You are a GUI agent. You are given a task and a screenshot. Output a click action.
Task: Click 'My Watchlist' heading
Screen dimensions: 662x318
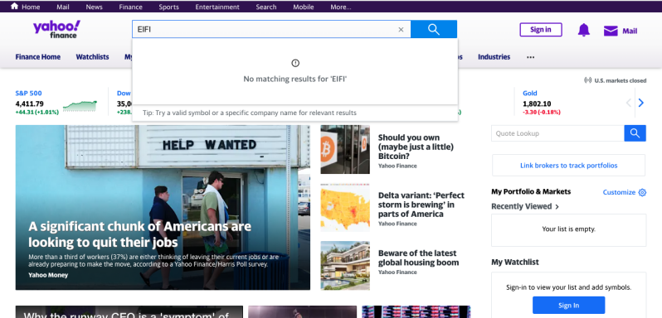coord(515,262)
